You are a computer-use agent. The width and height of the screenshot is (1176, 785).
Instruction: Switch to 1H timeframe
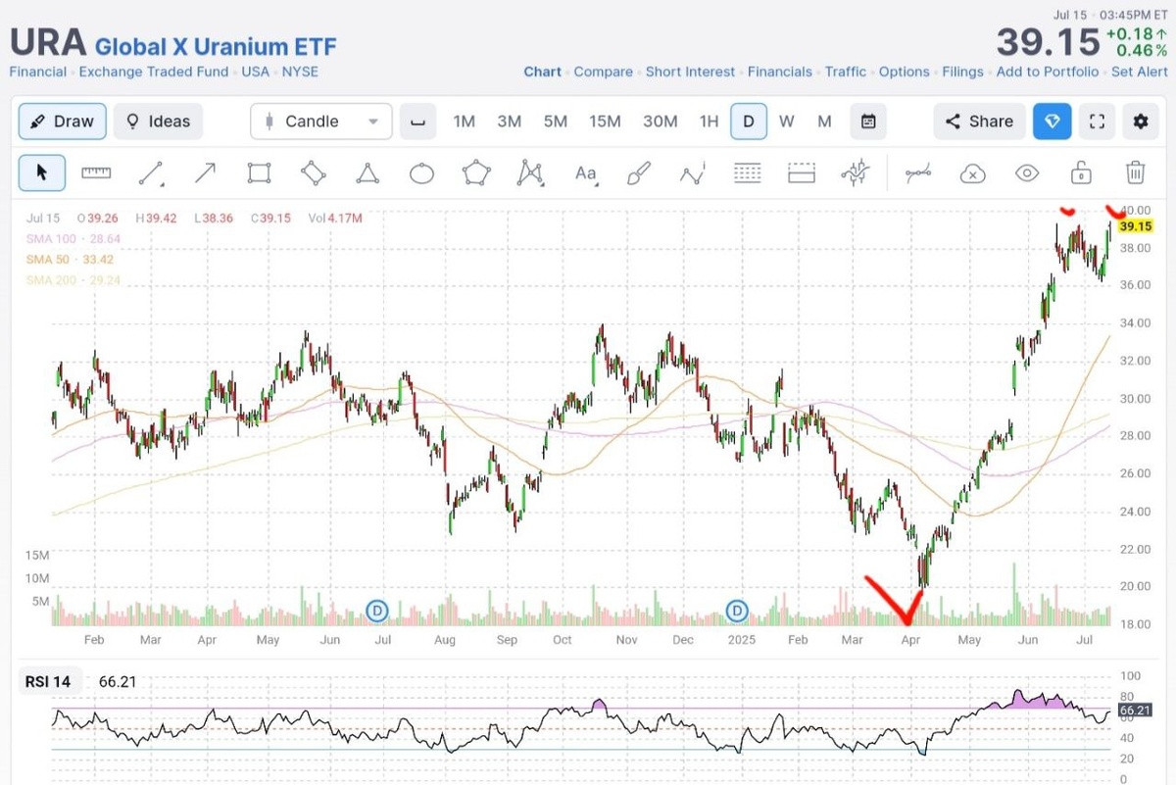pos(709,122)
